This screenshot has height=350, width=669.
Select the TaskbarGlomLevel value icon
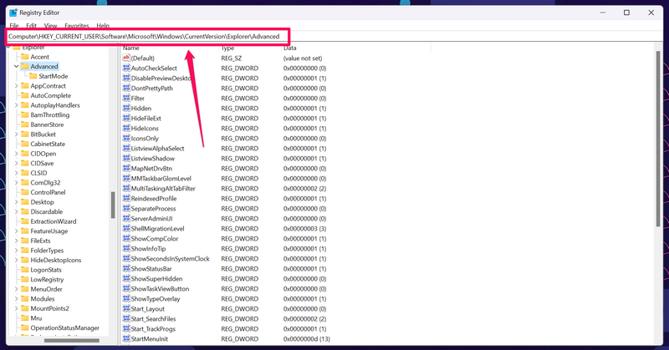125,179
